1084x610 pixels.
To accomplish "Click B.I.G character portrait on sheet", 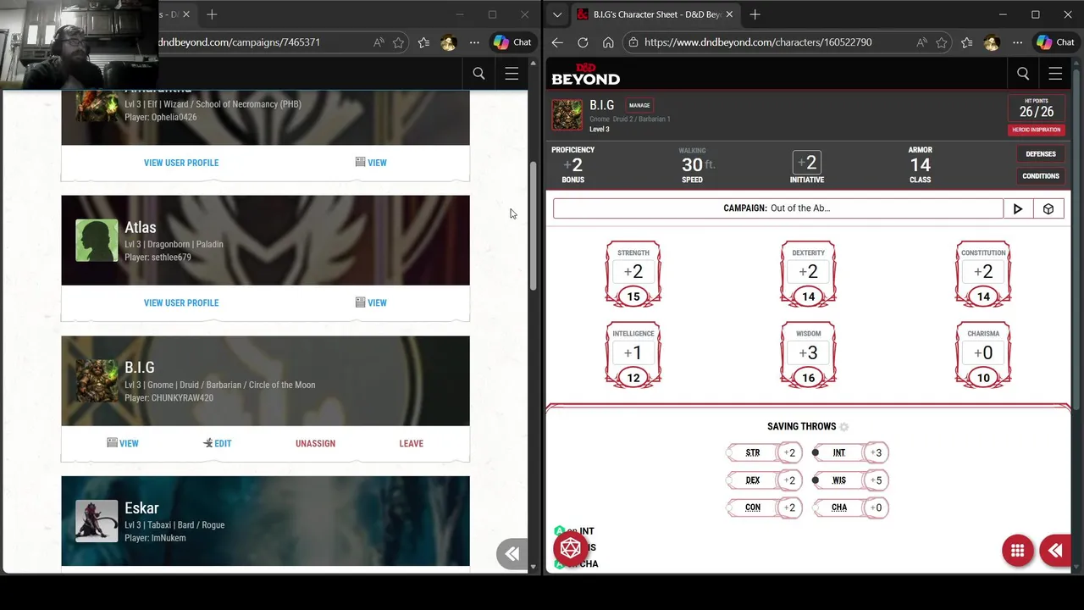I will [567, 115].
